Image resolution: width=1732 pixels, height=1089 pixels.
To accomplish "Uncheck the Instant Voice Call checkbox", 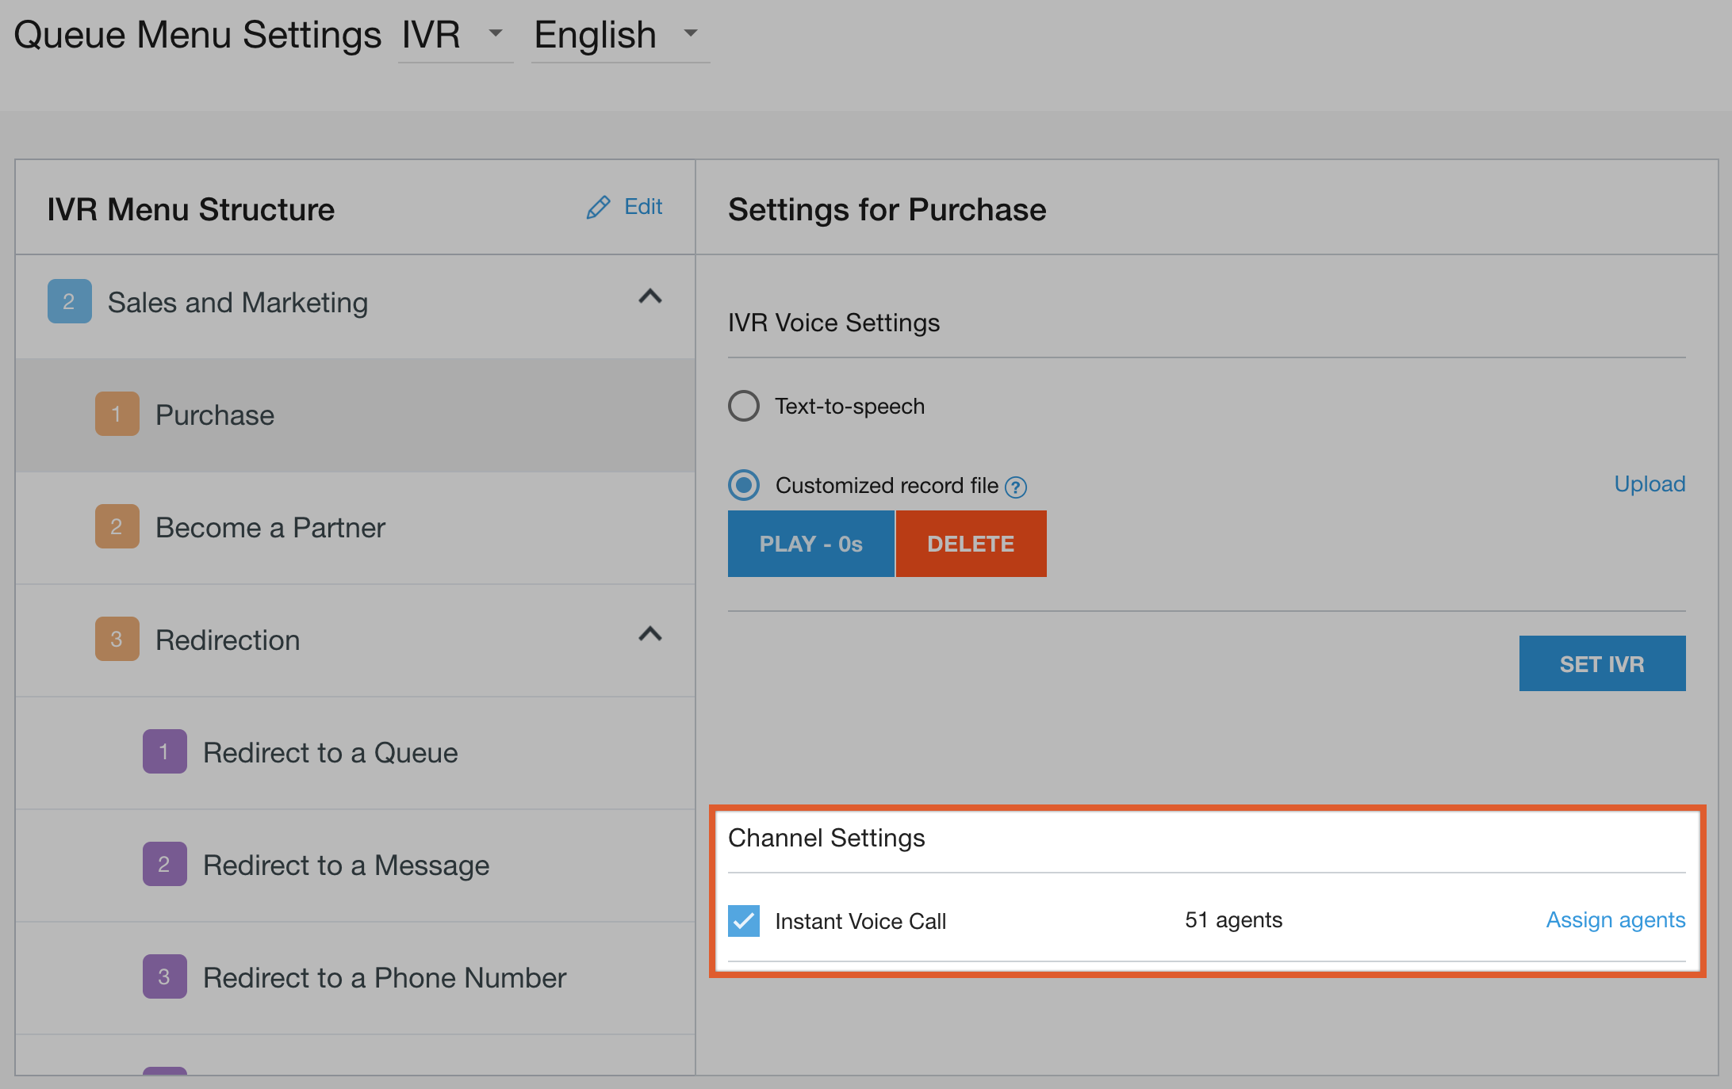I will [744, 921].
